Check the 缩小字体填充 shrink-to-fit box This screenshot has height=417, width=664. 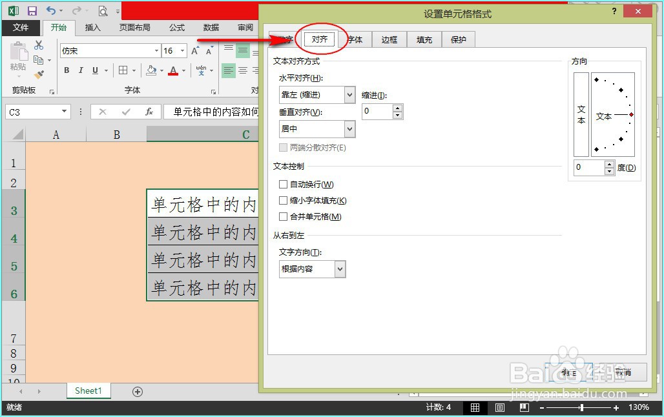coord(282,201)
